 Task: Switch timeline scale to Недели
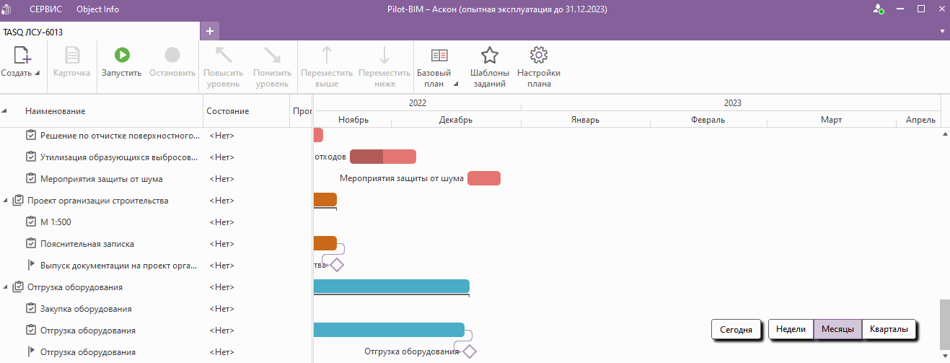pyautogui.click(x=791, y=329)
